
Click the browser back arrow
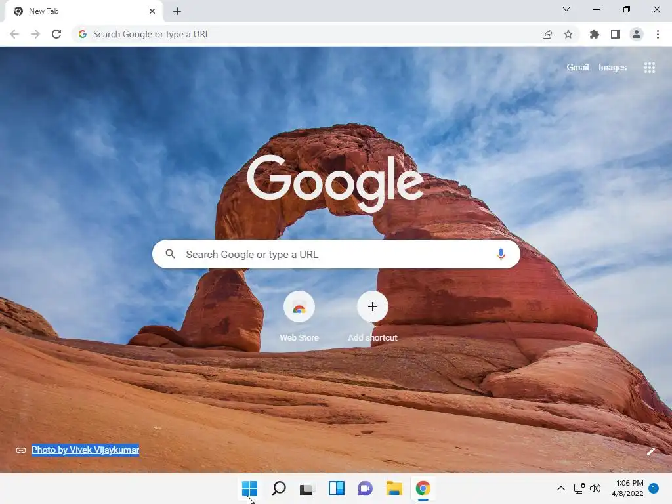pos(14,34)
